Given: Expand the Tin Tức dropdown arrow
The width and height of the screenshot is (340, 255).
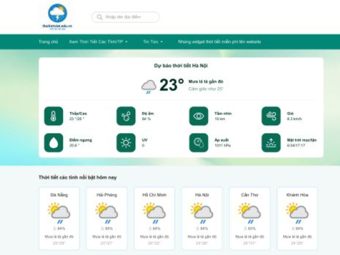Looking at the screenshot, I should [x=161, y=41].
